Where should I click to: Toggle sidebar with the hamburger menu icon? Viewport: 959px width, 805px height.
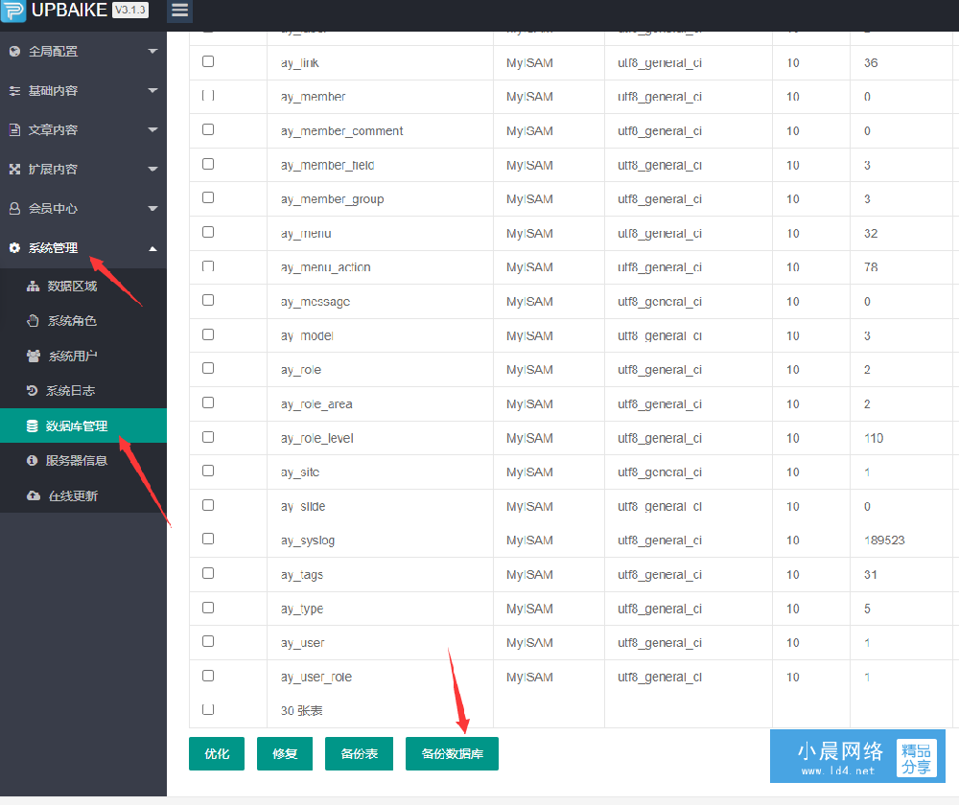point(179,11)
